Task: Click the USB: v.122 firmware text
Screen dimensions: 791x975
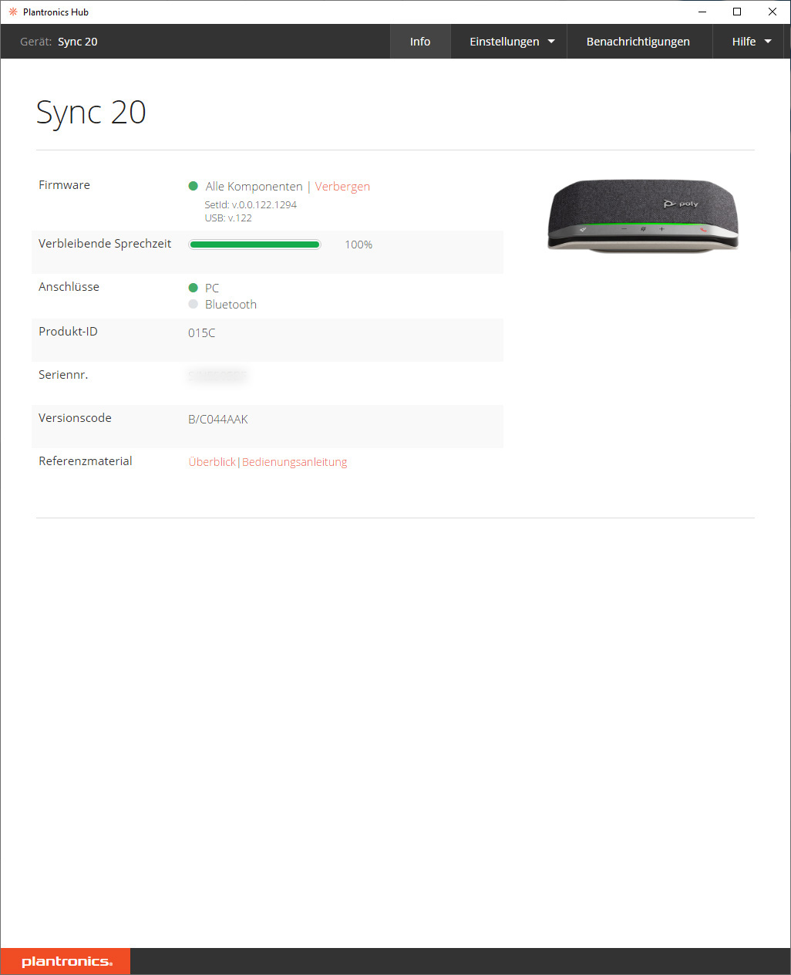Action: (x=228, y=218)
